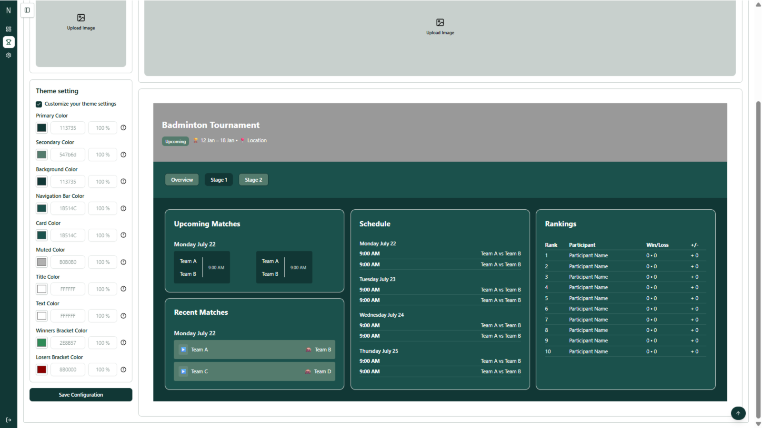
Task: Click the reset icon beside Losers Bracket Color
Action: point(123,370)
